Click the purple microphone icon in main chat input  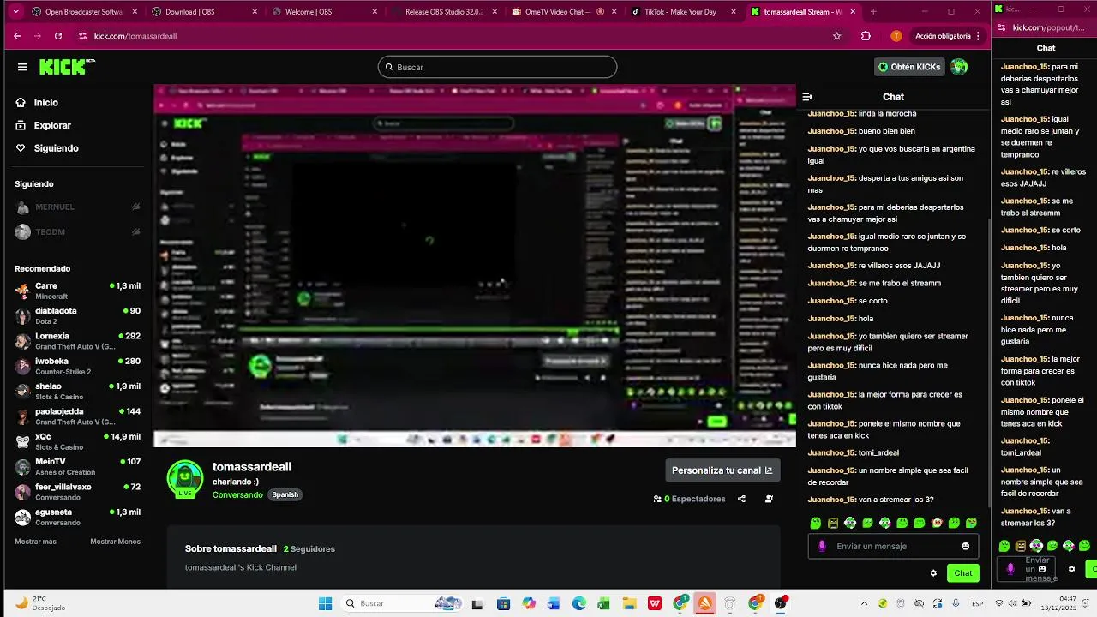(x=822, y=546)
